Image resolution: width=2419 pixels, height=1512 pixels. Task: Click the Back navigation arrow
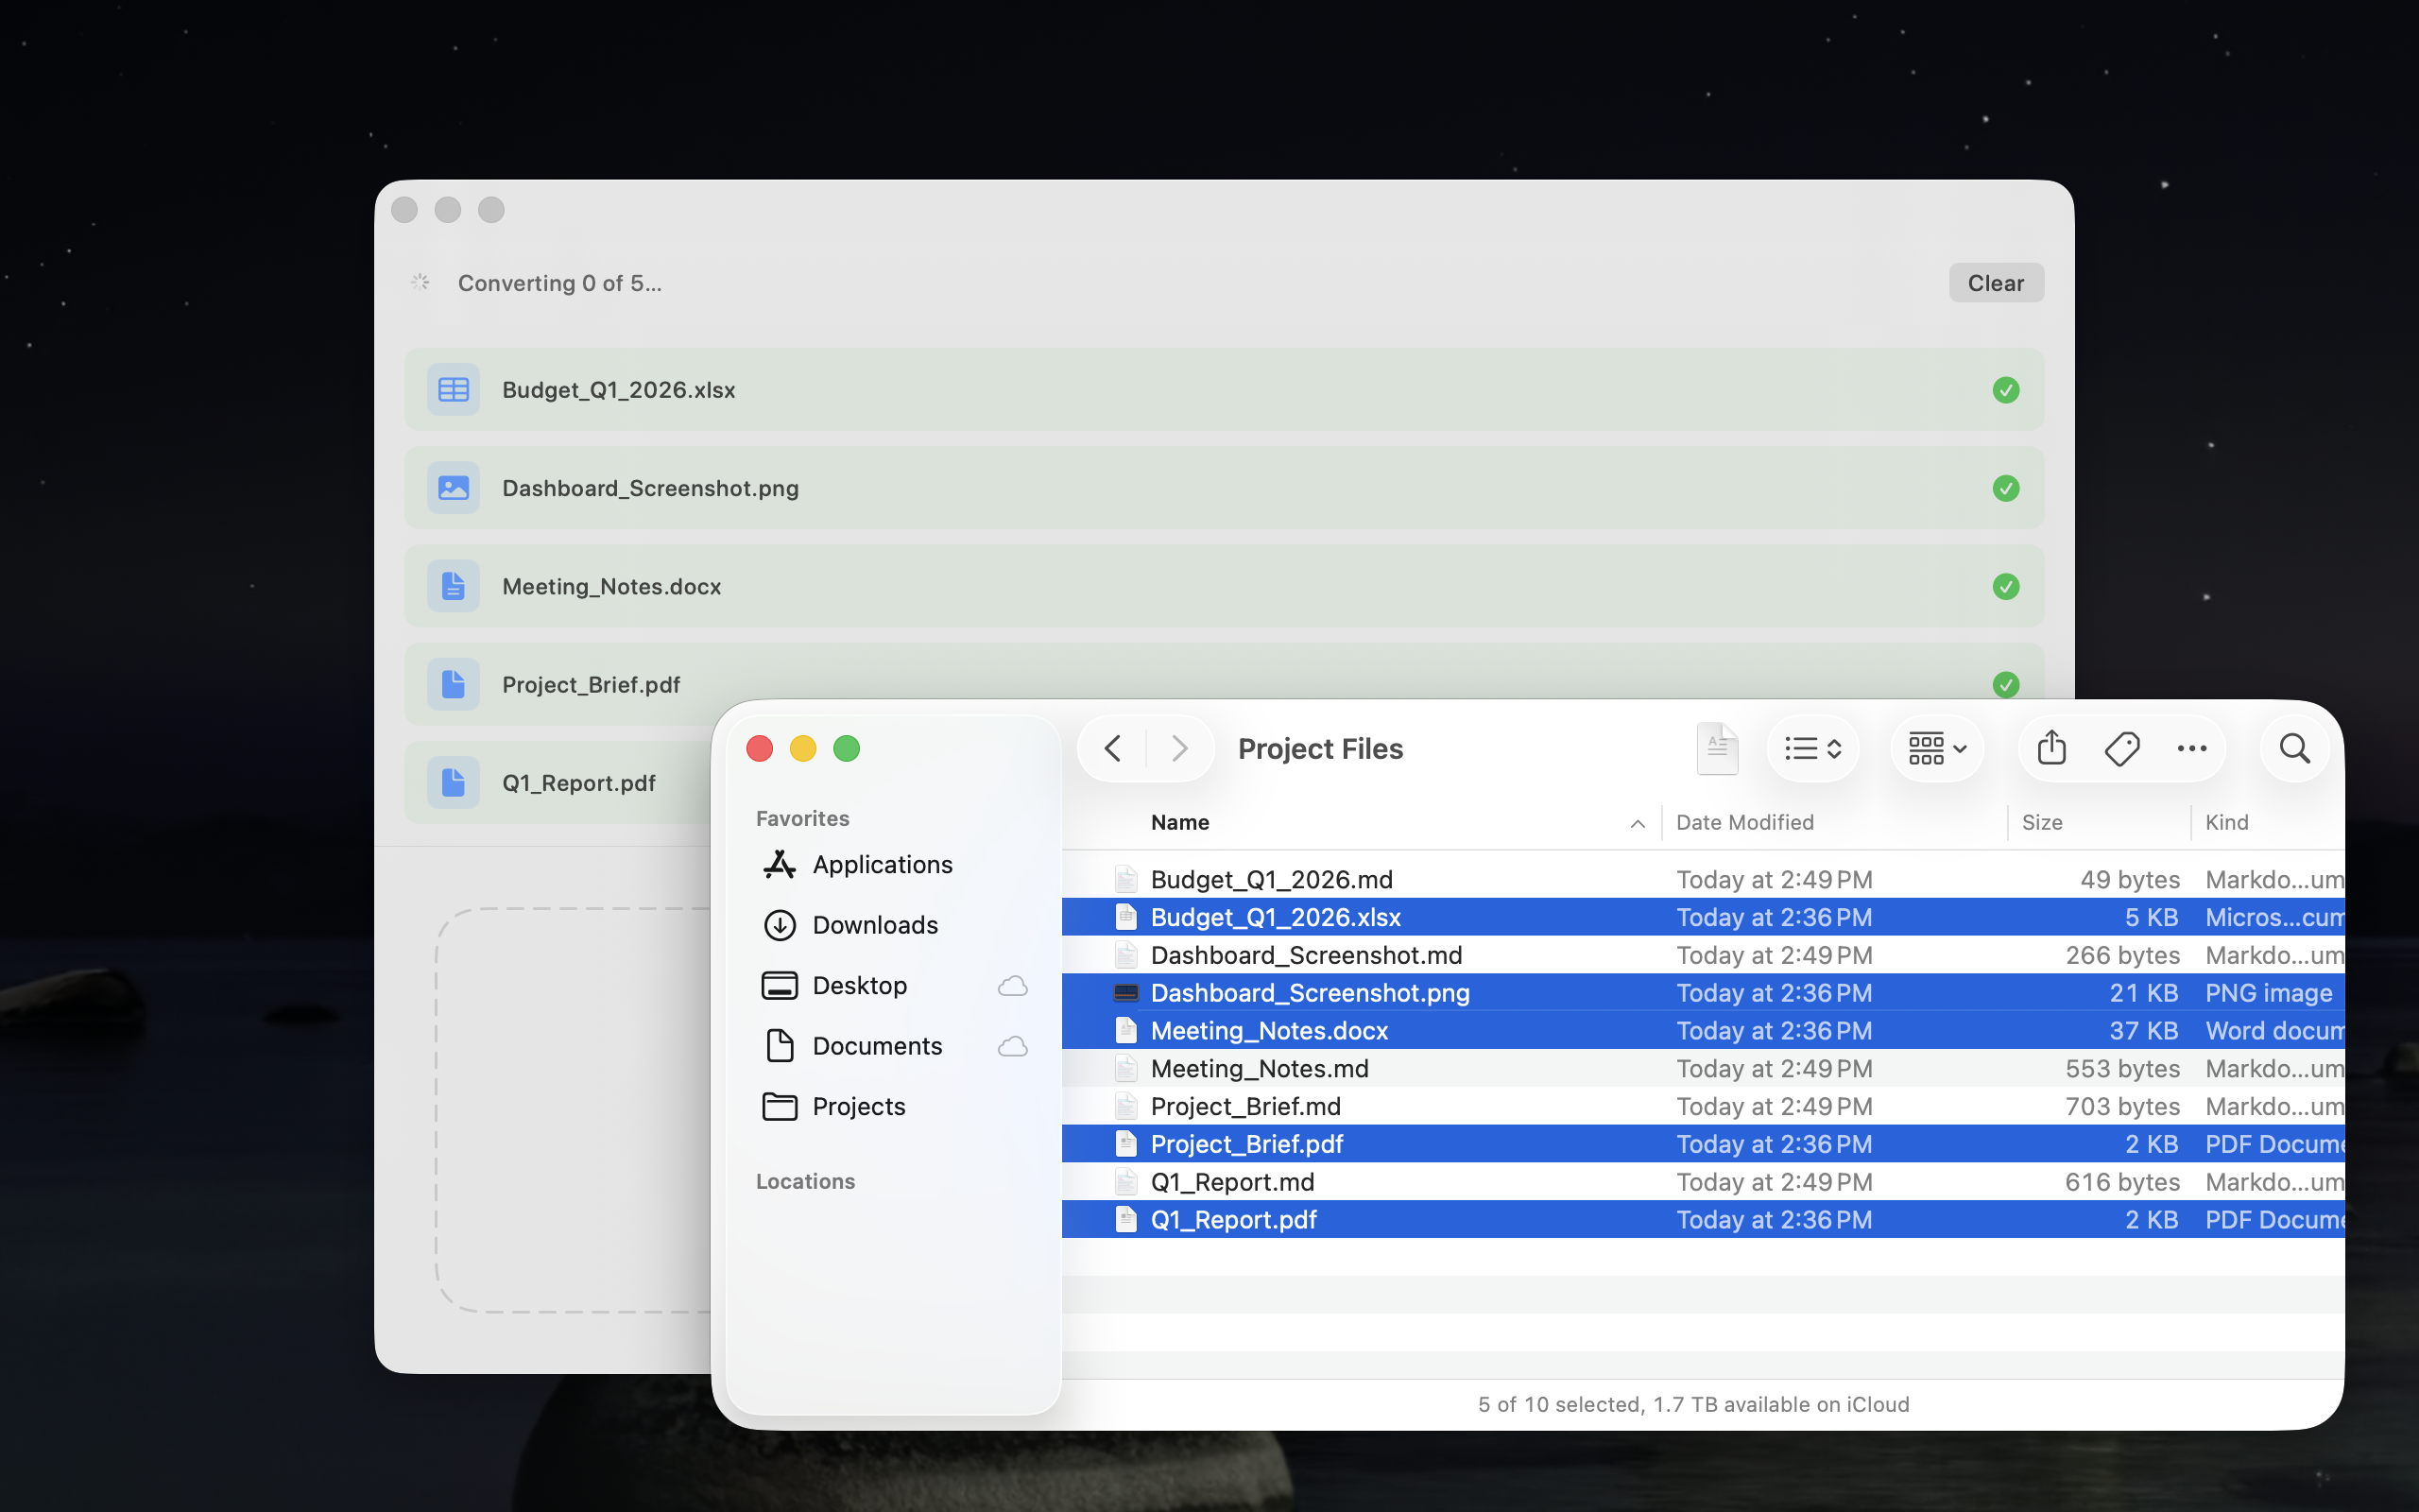point(1111,748)
